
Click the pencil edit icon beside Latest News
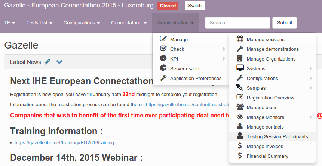click(x=47, y=62)
